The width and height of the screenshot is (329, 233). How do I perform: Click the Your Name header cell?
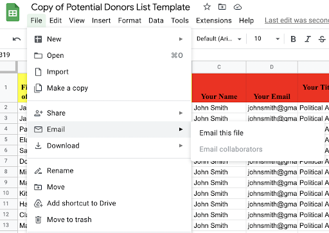[219, 88]
